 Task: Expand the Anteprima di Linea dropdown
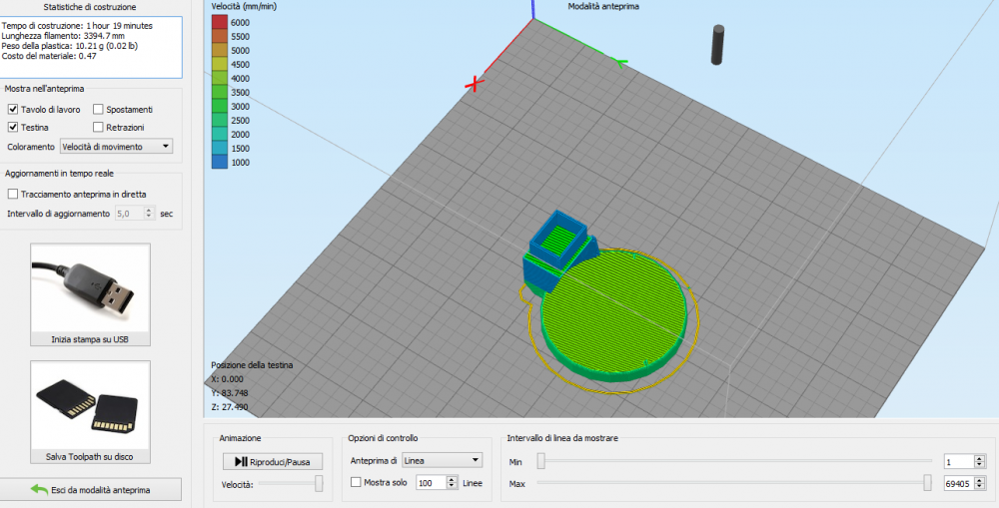[x=442, y=460]
